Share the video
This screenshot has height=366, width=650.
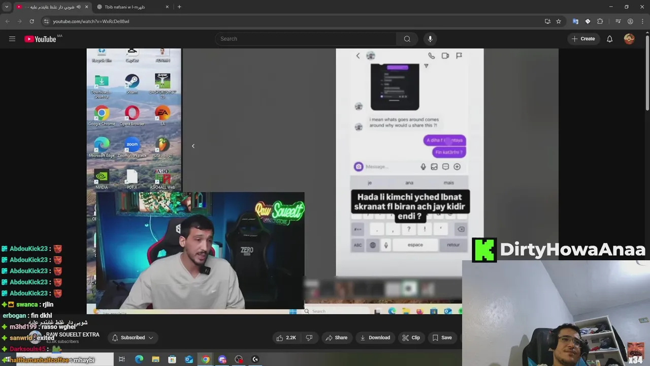point(337,338)
